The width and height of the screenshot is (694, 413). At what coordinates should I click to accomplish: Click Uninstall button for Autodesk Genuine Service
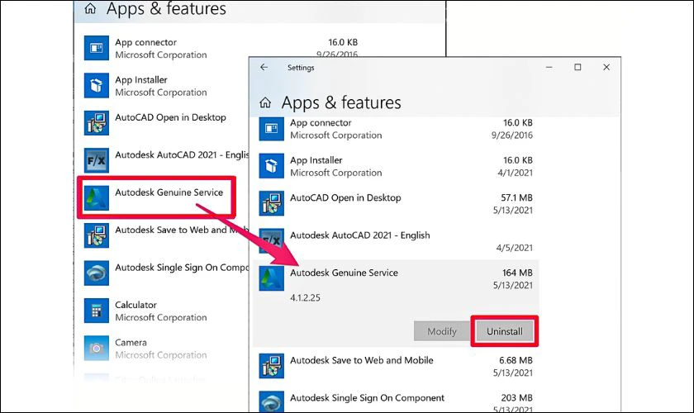click(x=505, y=331)
